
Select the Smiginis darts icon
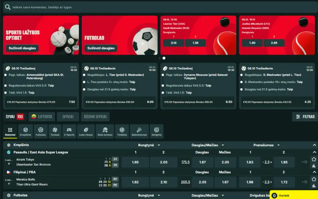click(157, 132)
